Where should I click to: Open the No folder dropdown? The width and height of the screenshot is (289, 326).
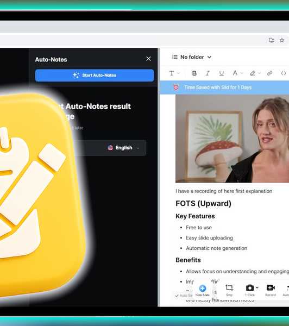click(x=196, y=57)
